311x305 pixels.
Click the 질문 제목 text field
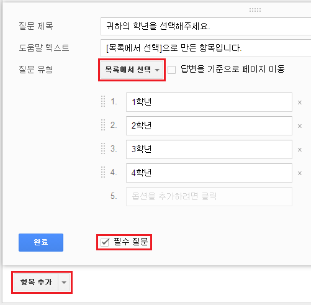[x=205, y=27]
